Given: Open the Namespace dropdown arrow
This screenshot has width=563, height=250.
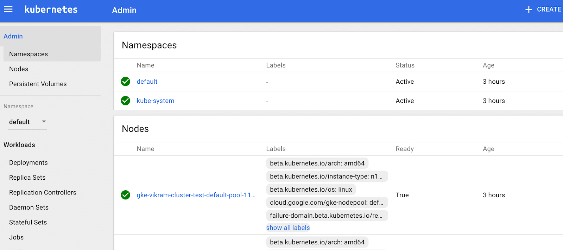Looking at the screenshot, I should 44,122.
